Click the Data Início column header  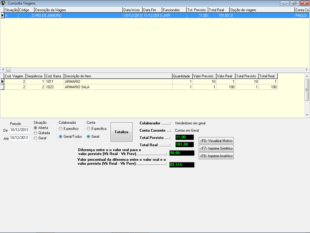click(x=133, y=10)
